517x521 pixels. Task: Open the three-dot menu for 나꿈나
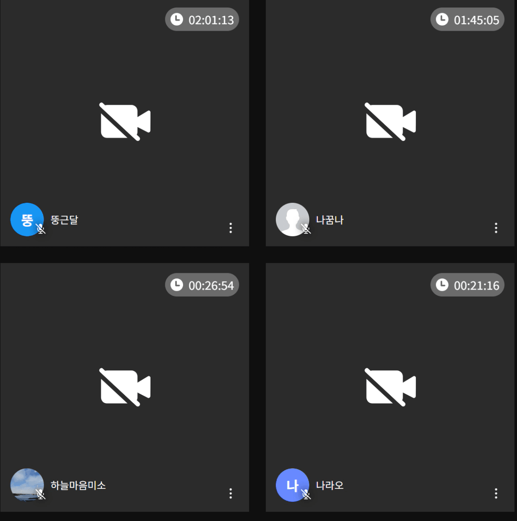(496, 228)
